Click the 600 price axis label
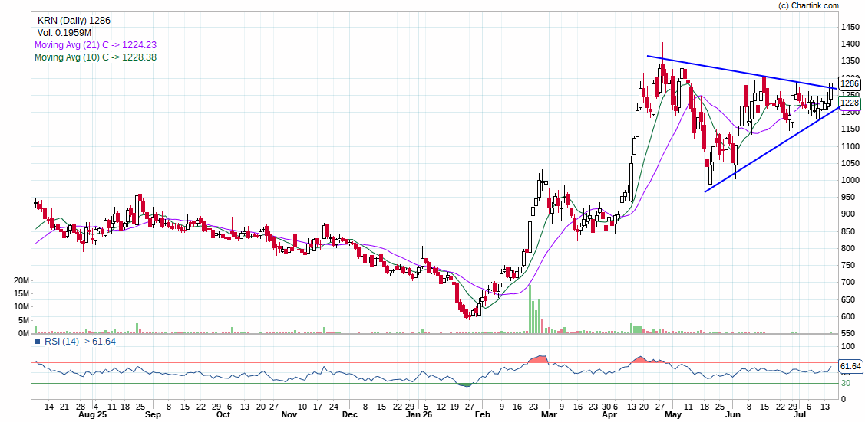 (848, 317)
